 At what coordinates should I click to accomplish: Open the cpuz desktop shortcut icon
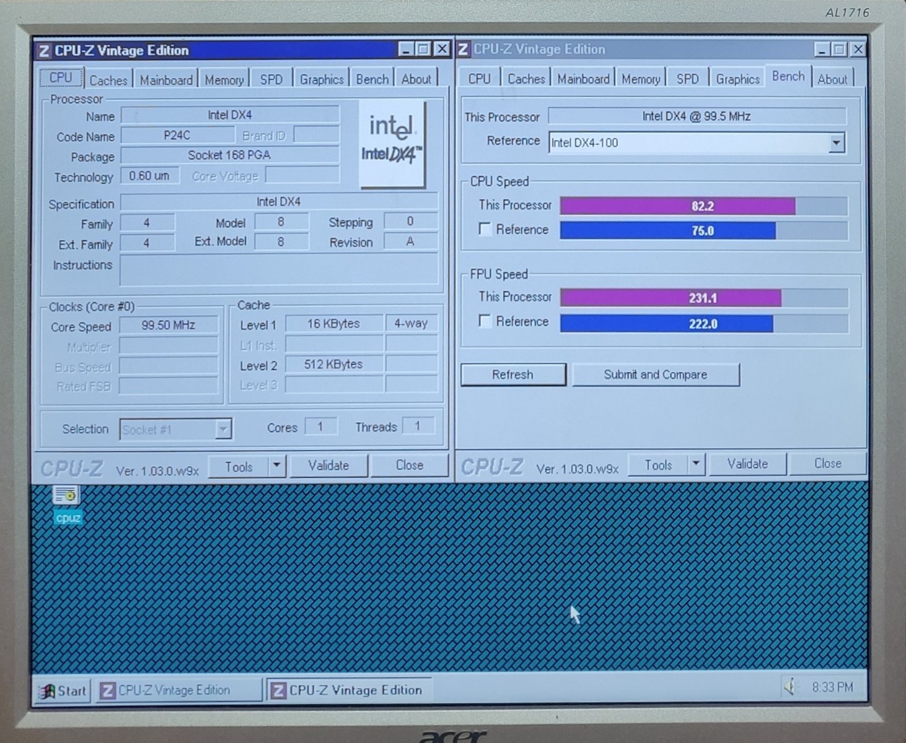66,505
